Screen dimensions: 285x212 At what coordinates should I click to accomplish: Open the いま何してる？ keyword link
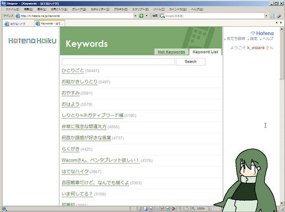click(x=77, y=194)
